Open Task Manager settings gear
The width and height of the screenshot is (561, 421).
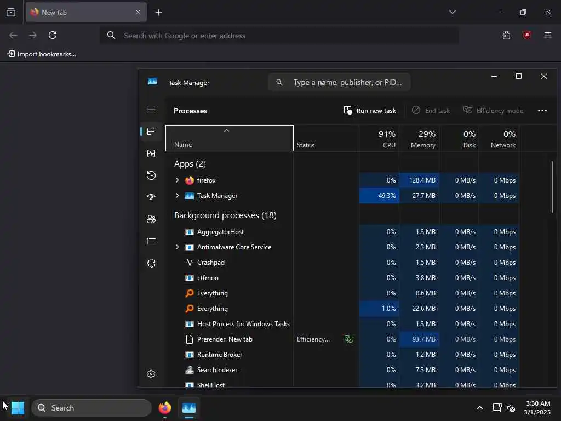pyautogui.click(x=151, y=374)
